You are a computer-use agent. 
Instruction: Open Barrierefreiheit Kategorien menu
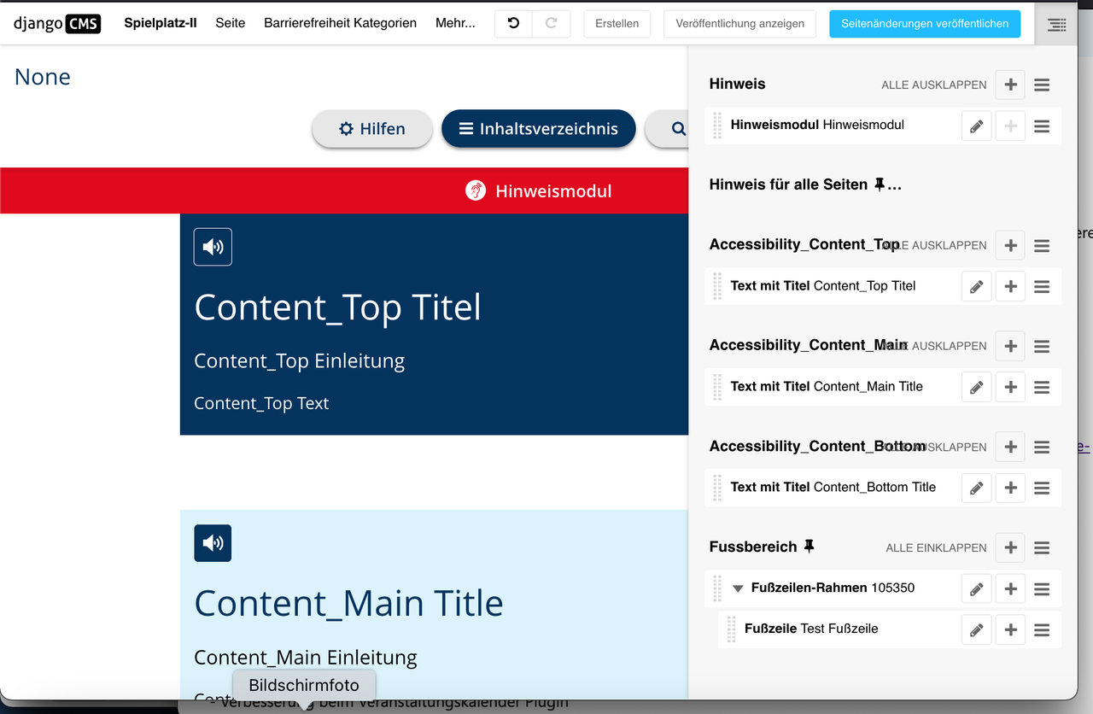click(341, 23)
